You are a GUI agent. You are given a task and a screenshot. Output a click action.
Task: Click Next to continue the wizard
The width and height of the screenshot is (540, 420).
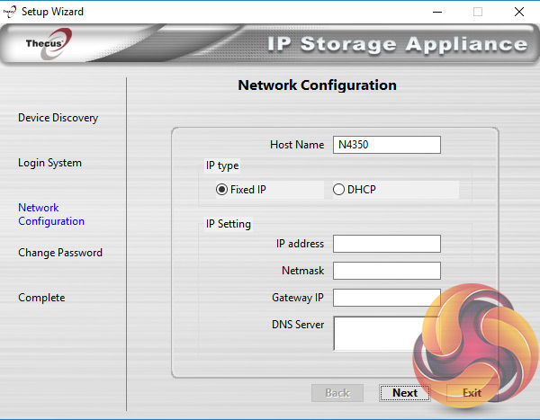click(405, 393)
